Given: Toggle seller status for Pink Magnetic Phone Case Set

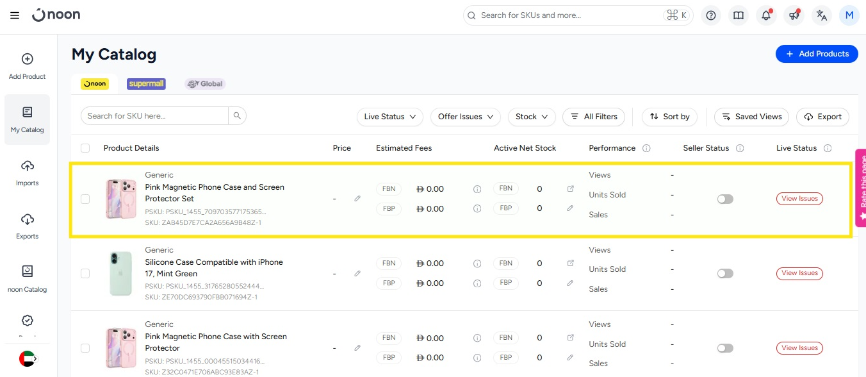Looking at the screenshot, I should (725, 199).
